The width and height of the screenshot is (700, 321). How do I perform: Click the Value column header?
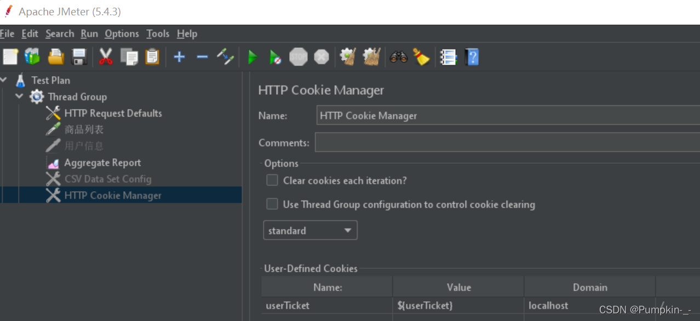[458, 287]
